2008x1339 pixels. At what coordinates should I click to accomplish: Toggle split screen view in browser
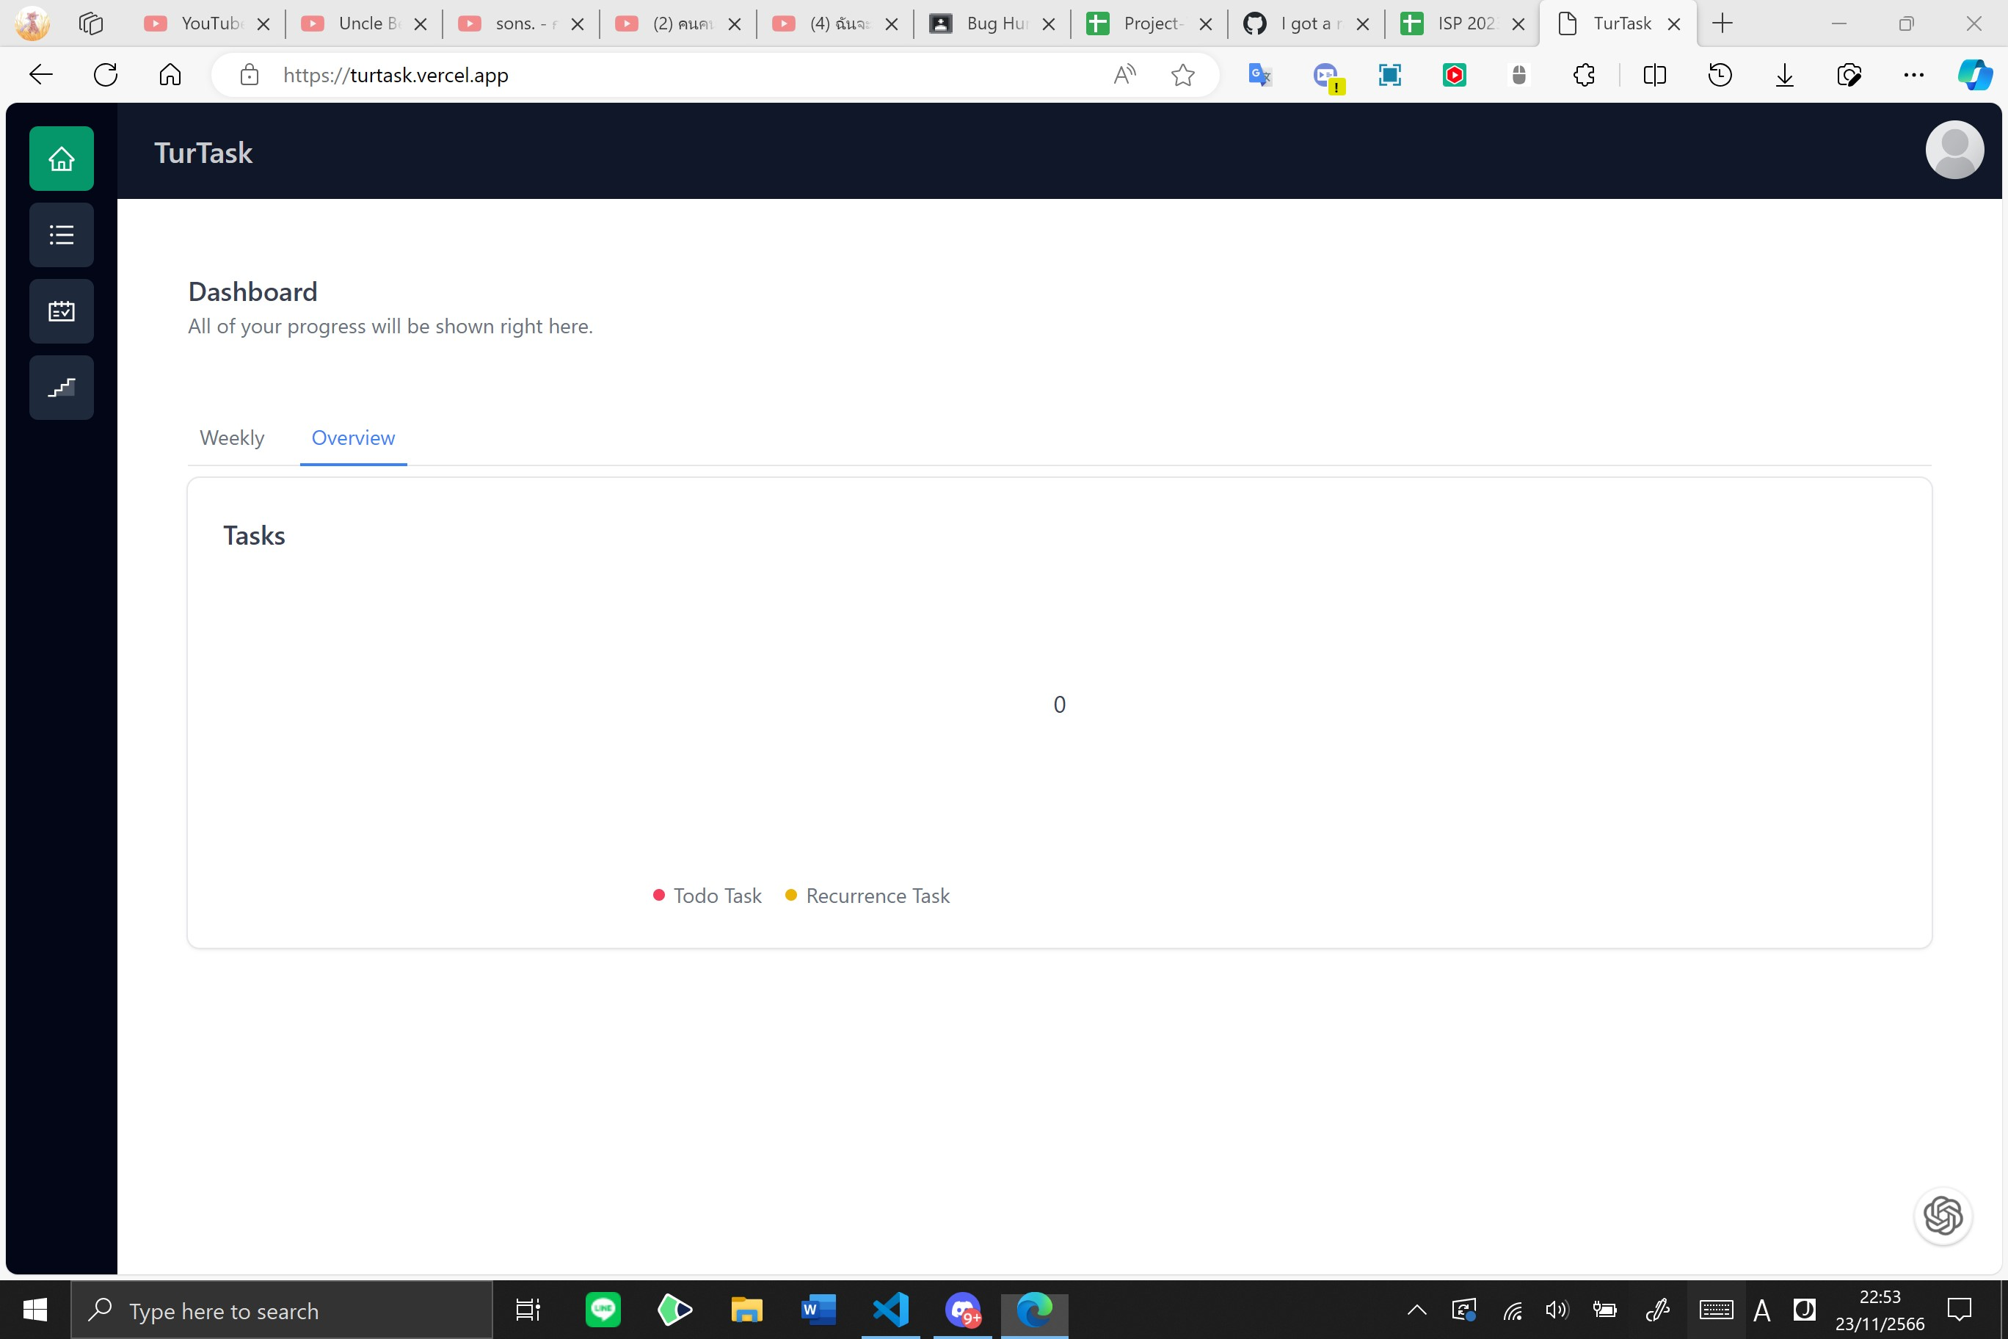(x=1654, y=75)
